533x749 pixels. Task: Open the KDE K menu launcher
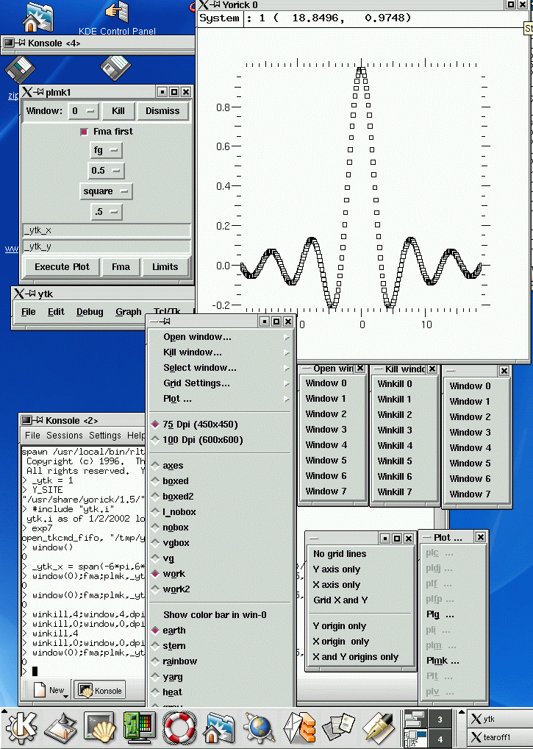point(21,727)
